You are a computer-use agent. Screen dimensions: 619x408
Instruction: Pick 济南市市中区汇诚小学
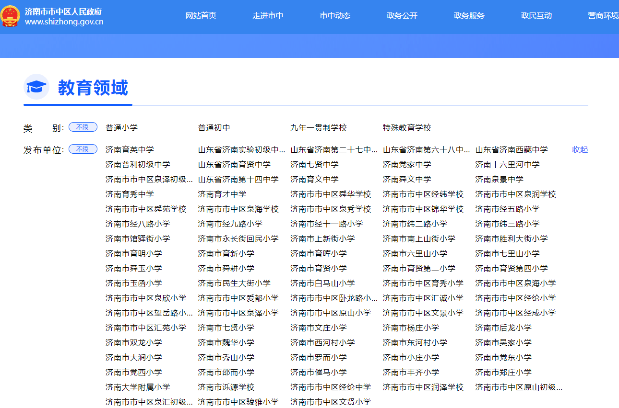(x=423, y=298)
